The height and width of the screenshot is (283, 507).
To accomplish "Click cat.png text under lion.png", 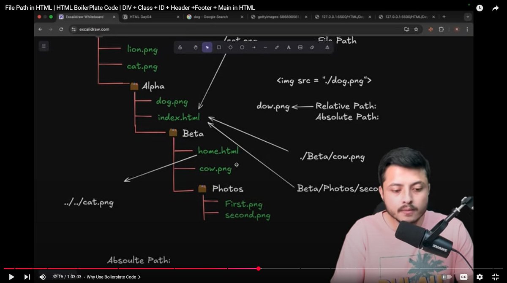I will tap(142, 67).
